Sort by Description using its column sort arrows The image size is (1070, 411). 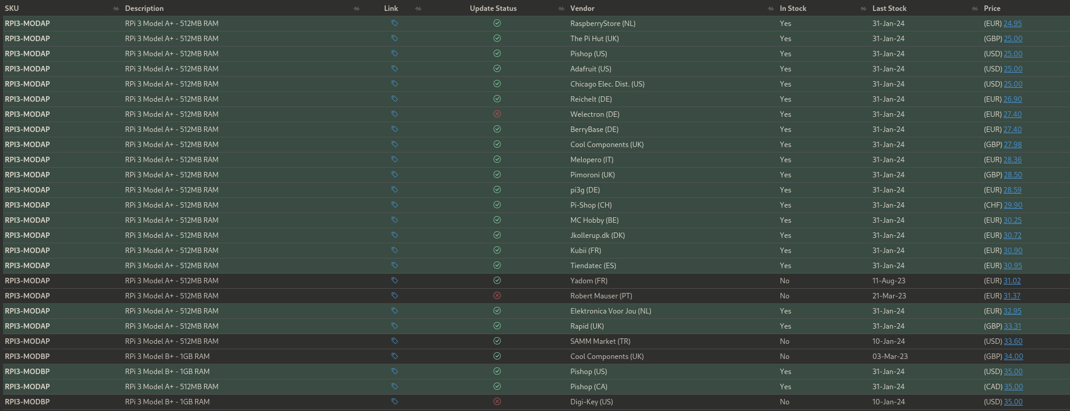[x=356, y=8]
